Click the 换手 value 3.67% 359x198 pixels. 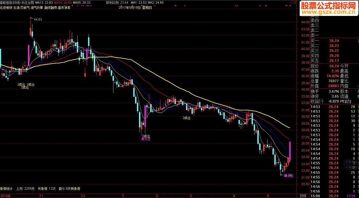pos(334,92)
